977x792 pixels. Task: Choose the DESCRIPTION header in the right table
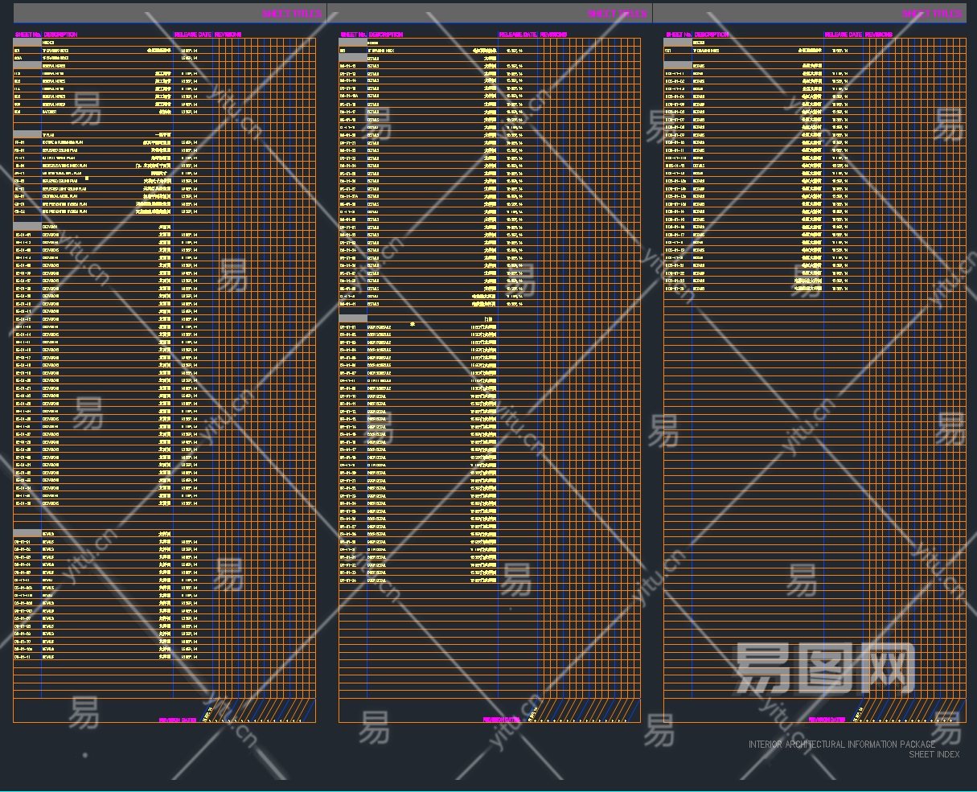click(x=712, y=35)
